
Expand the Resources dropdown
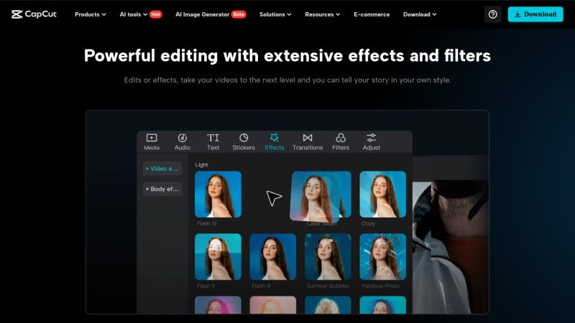323,14
